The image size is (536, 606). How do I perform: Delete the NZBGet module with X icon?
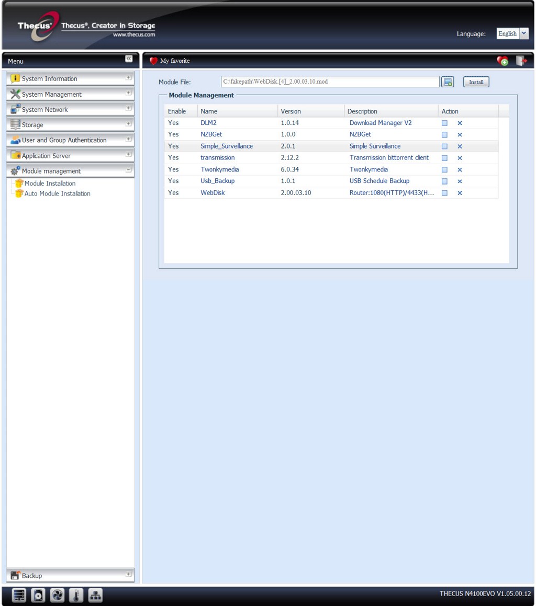pyautogui.click(x=460, y=135)
